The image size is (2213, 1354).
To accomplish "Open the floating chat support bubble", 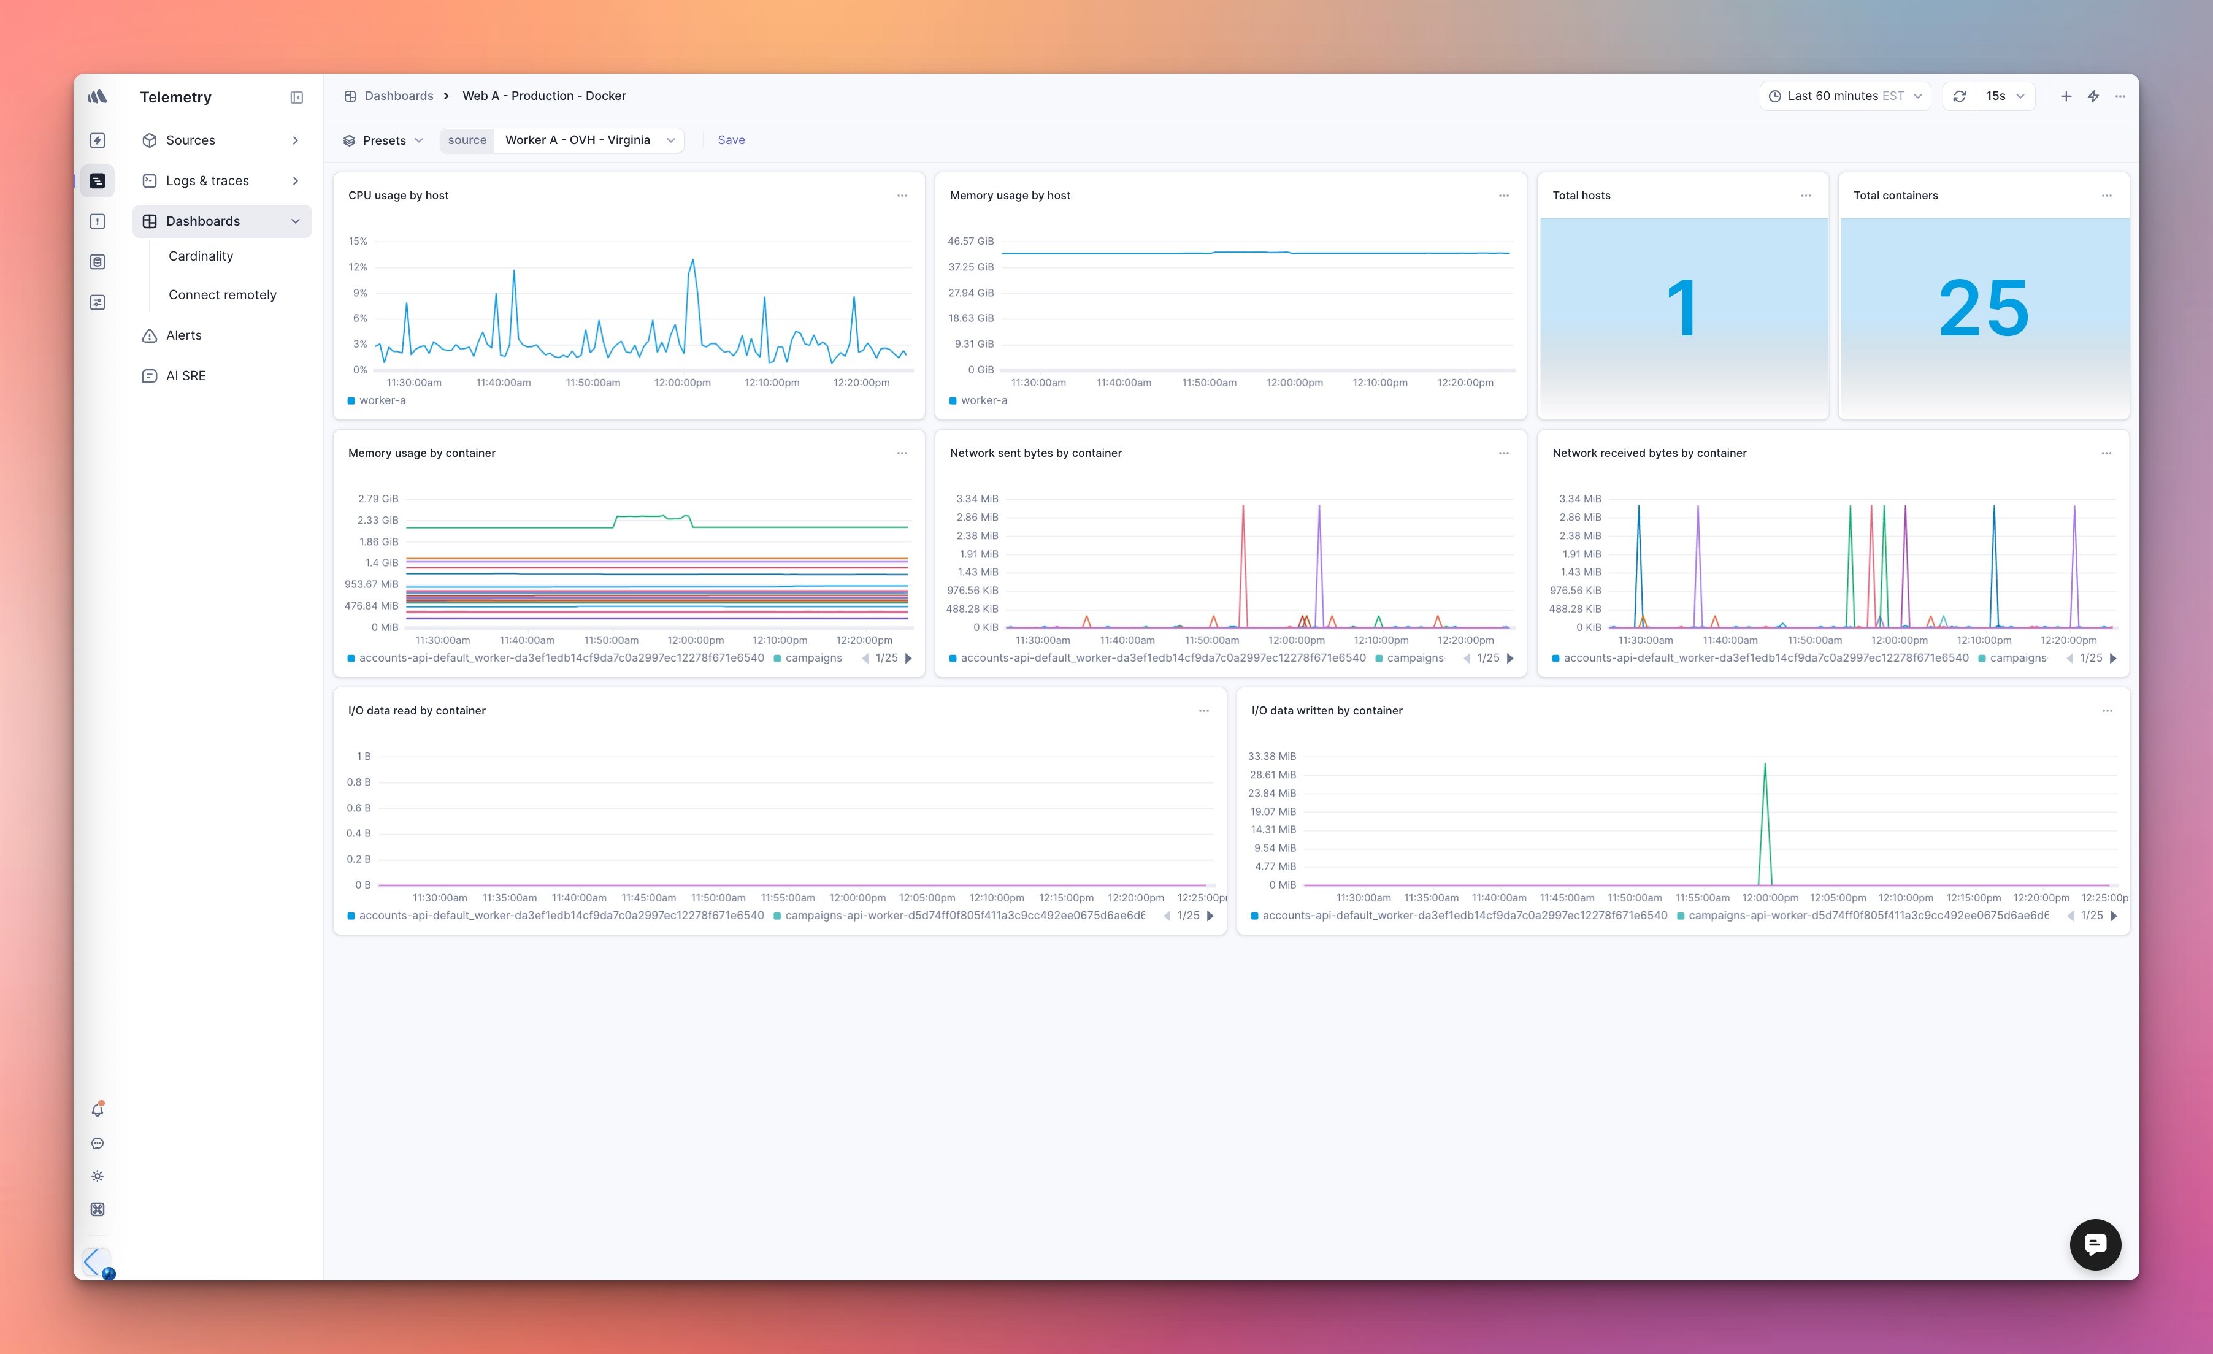I will tap(2095, 1244).
